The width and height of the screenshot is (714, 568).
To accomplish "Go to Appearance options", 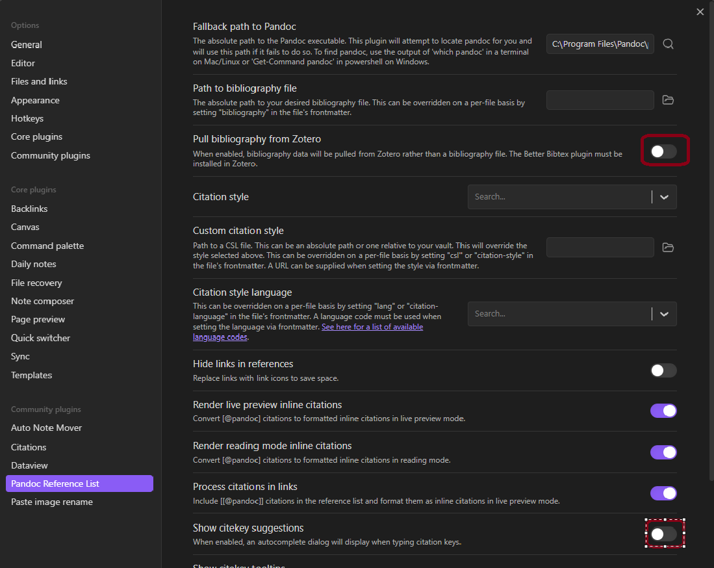I will click(x=35, y=100).
